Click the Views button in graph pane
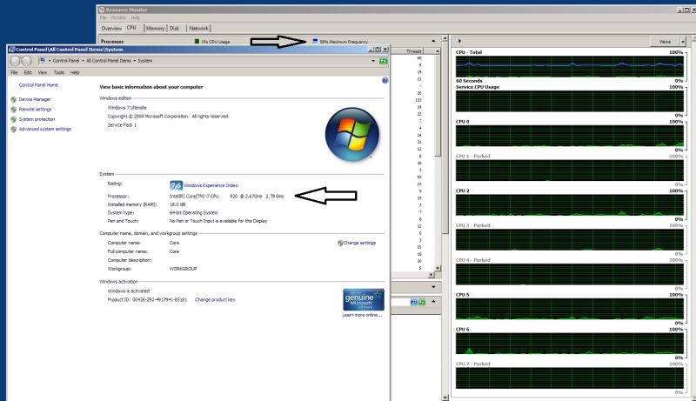The image size is (696, 401). point(665,42)
